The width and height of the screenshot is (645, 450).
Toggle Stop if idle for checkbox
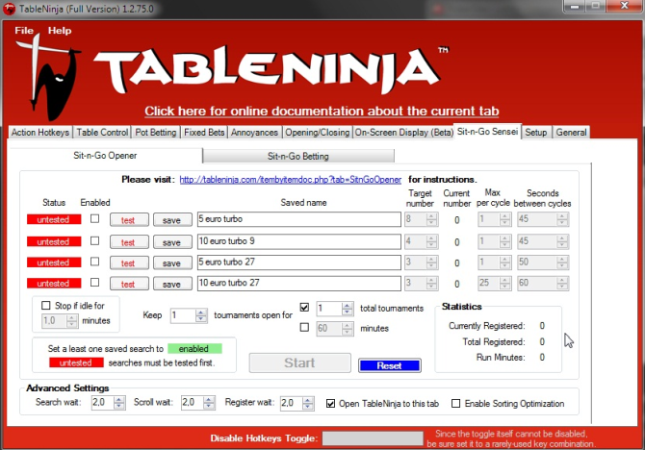pos(46,306)
